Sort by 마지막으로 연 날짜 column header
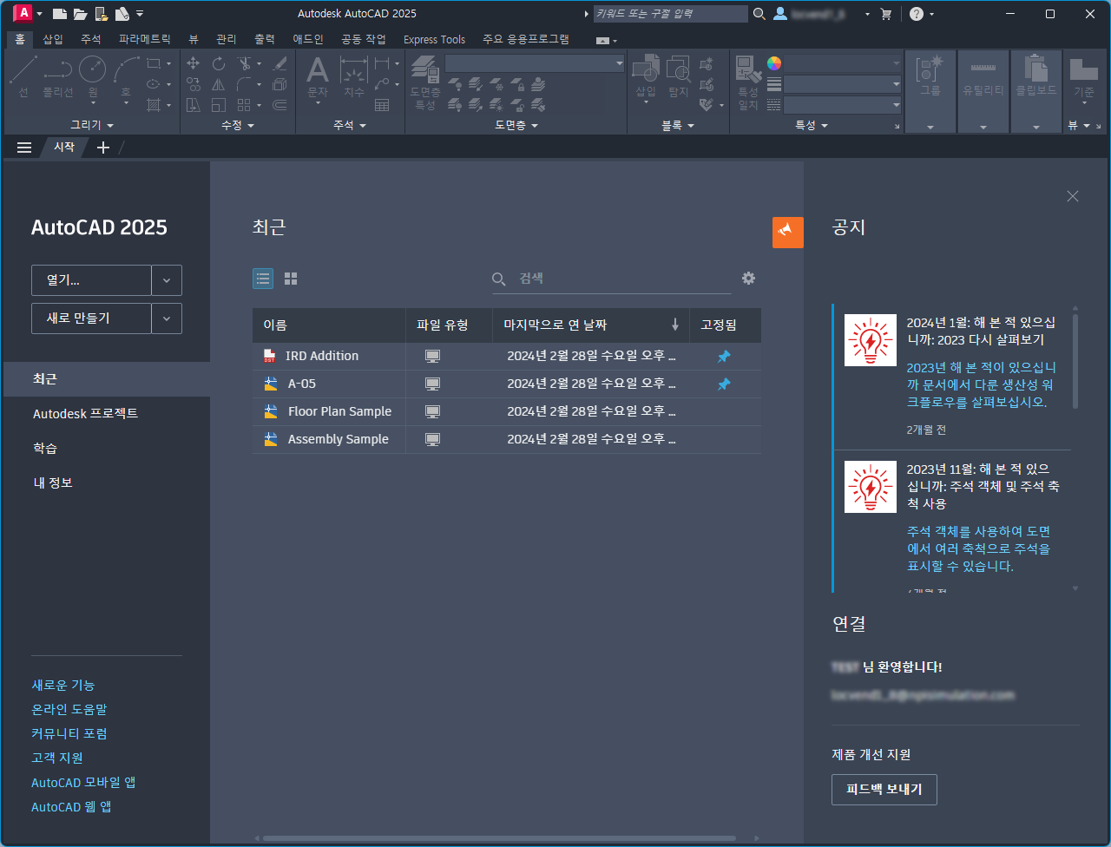The height and width of the screenshot is (847, 1111). (591, 325)
